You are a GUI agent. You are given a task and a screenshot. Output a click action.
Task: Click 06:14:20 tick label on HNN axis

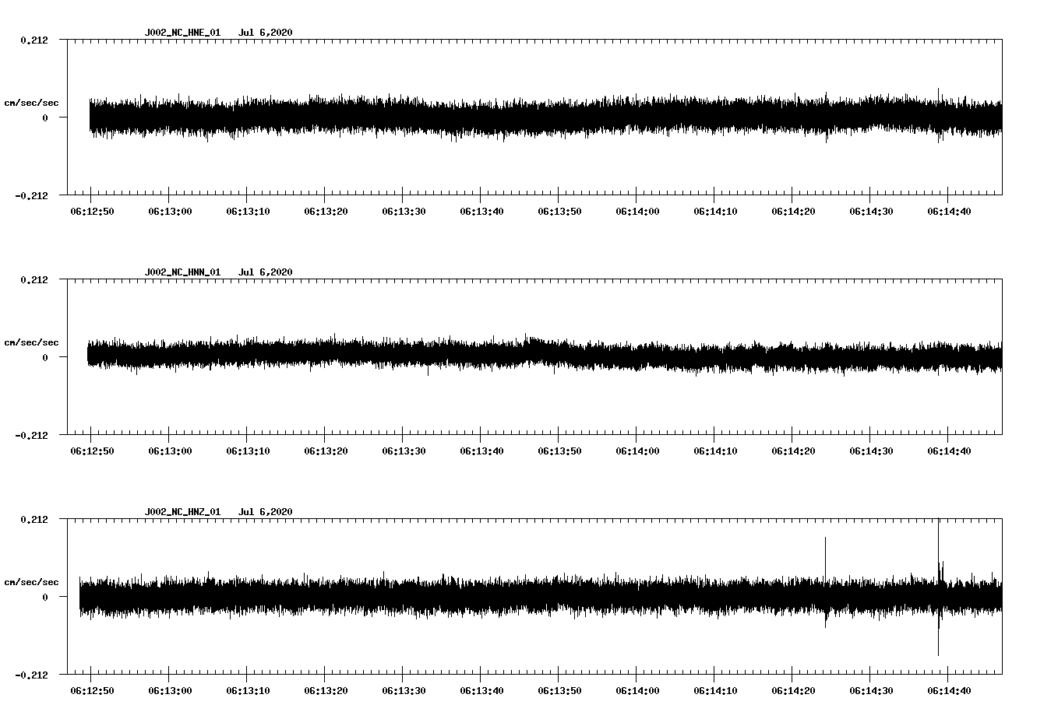793,451
